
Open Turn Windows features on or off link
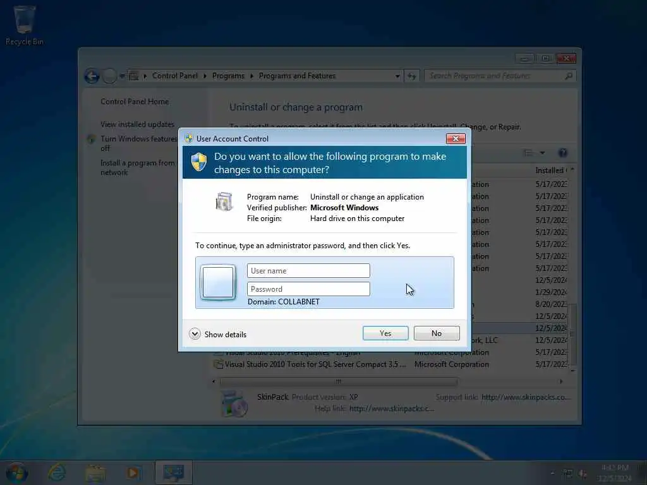point(138,143)
